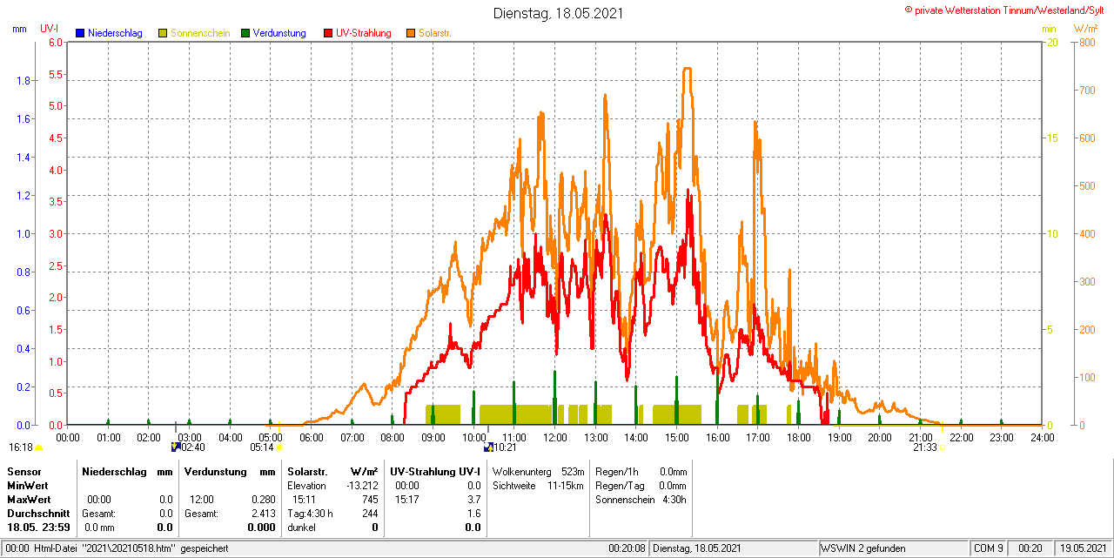
Task: Click the moonset icon next to 02:40
Action: click(x=175, y=447)
